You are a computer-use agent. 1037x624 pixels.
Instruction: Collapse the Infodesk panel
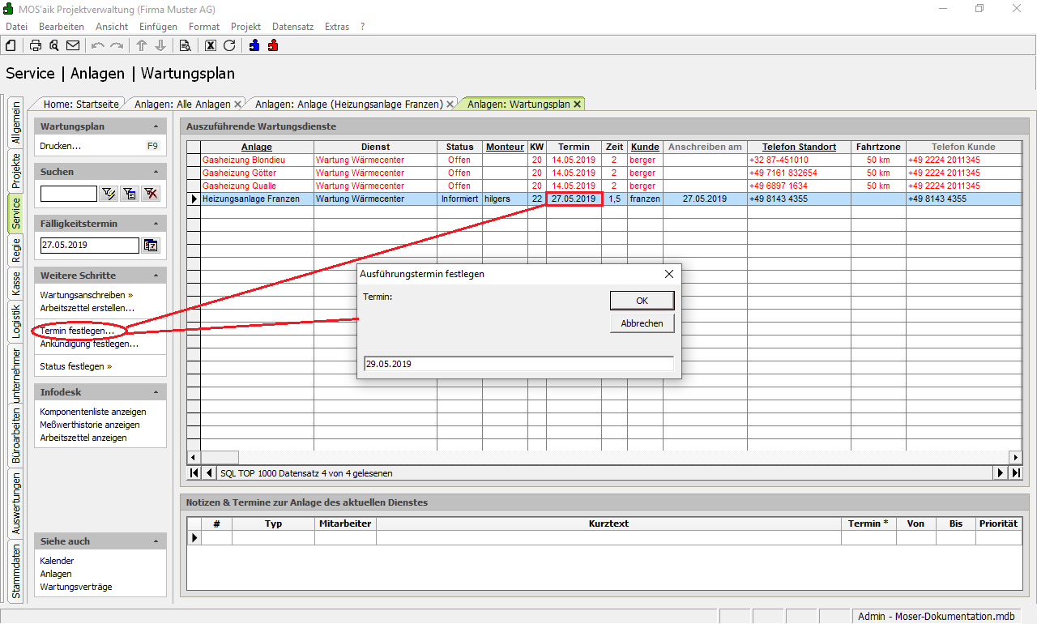click(x=156, y=392)
